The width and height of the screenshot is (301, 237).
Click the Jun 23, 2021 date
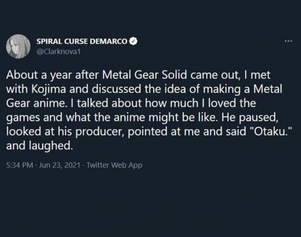pos(60,165)
